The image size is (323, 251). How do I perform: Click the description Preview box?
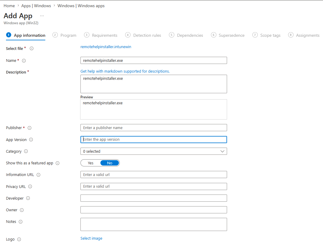coord(154,109)
